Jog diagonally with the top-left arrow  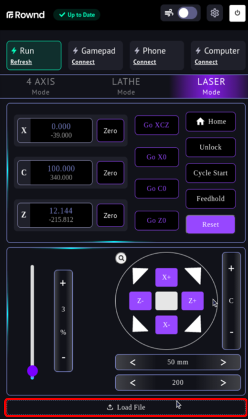(140, 276)
